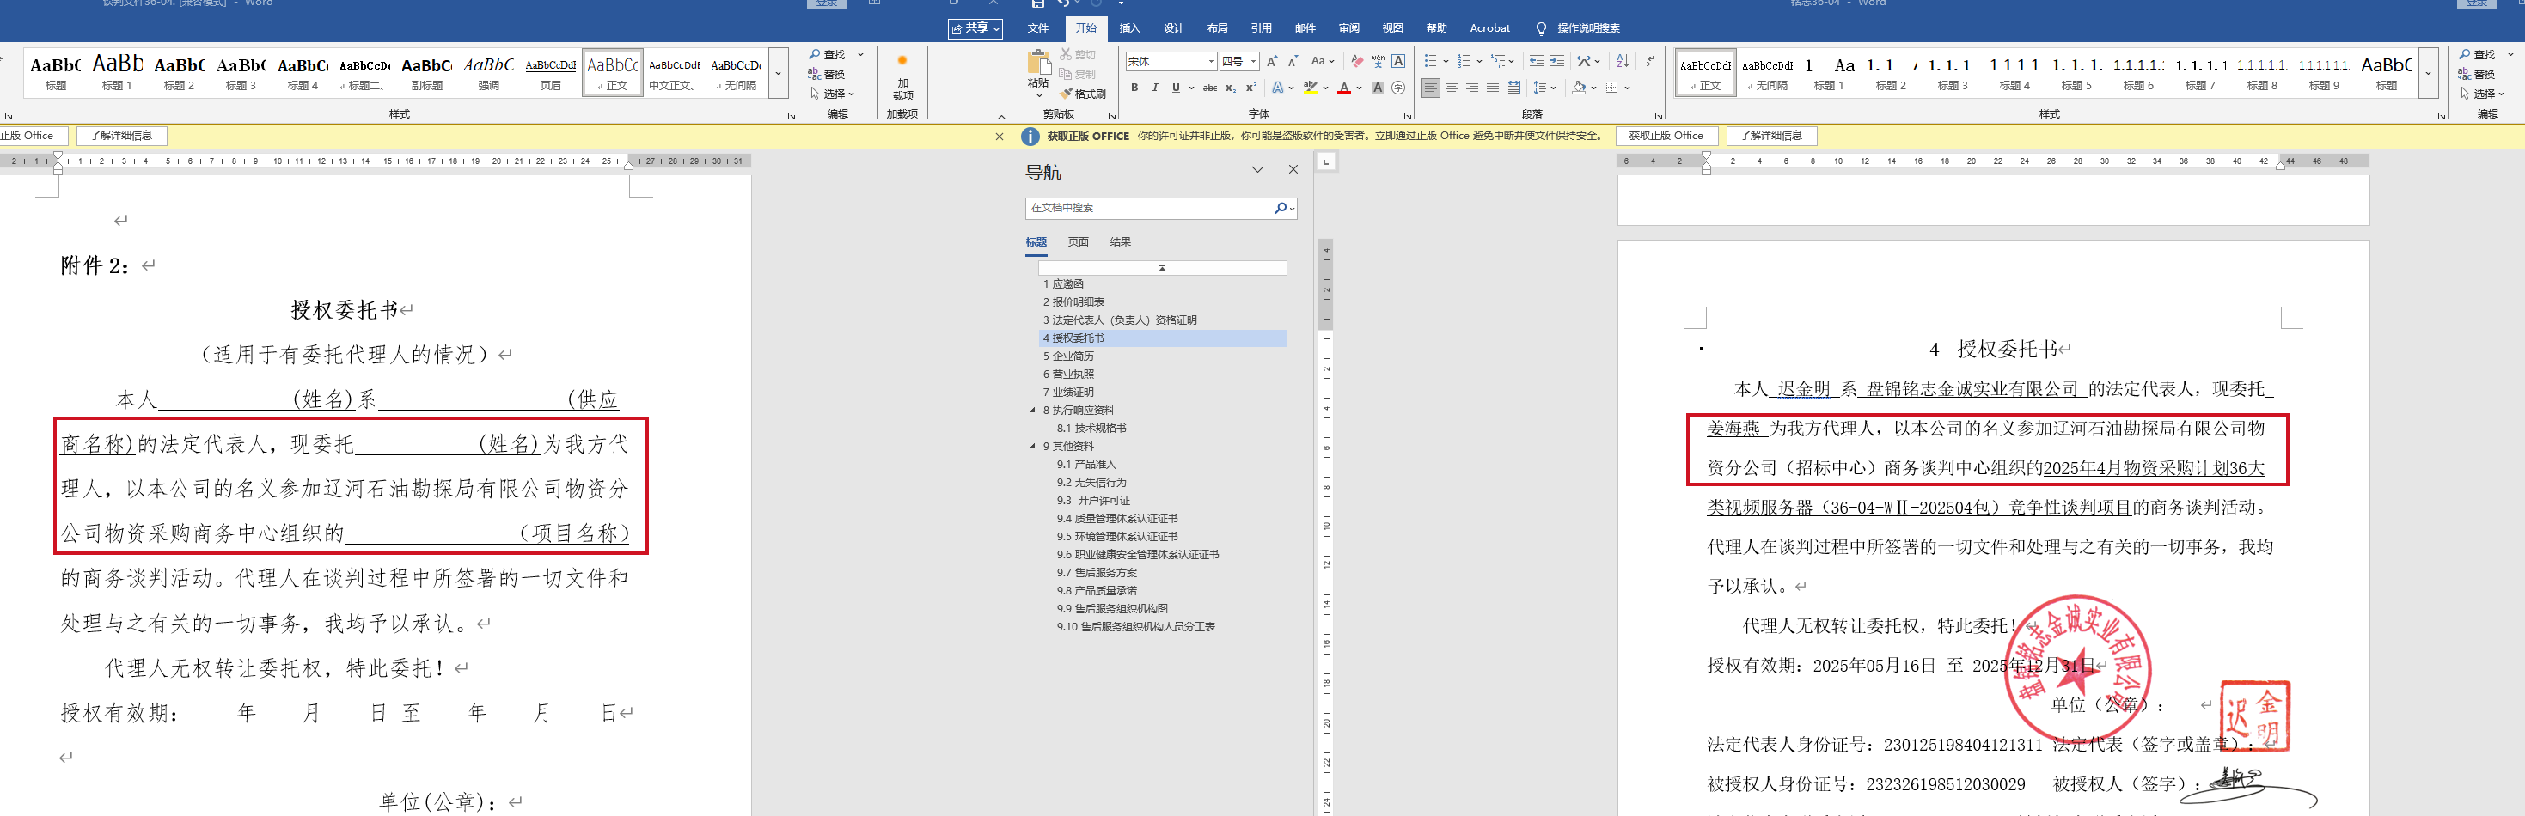This screenshot has height=816, width=2525.
Task: Click the 获取正版 Office button
Action: 1666,137
